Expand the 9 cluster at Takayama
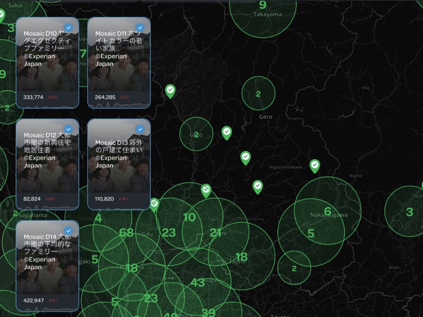Viewport: 423px width, 317px height. click(x=263, y=5)
